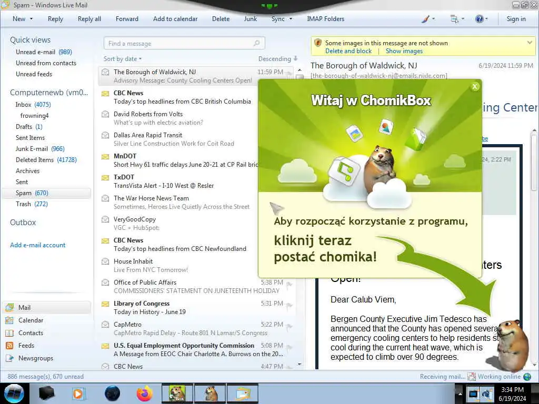The image size is (539, 404).
Task: Open media player taskbar icon
Action: pyautogui.click(x=78, y=393)
